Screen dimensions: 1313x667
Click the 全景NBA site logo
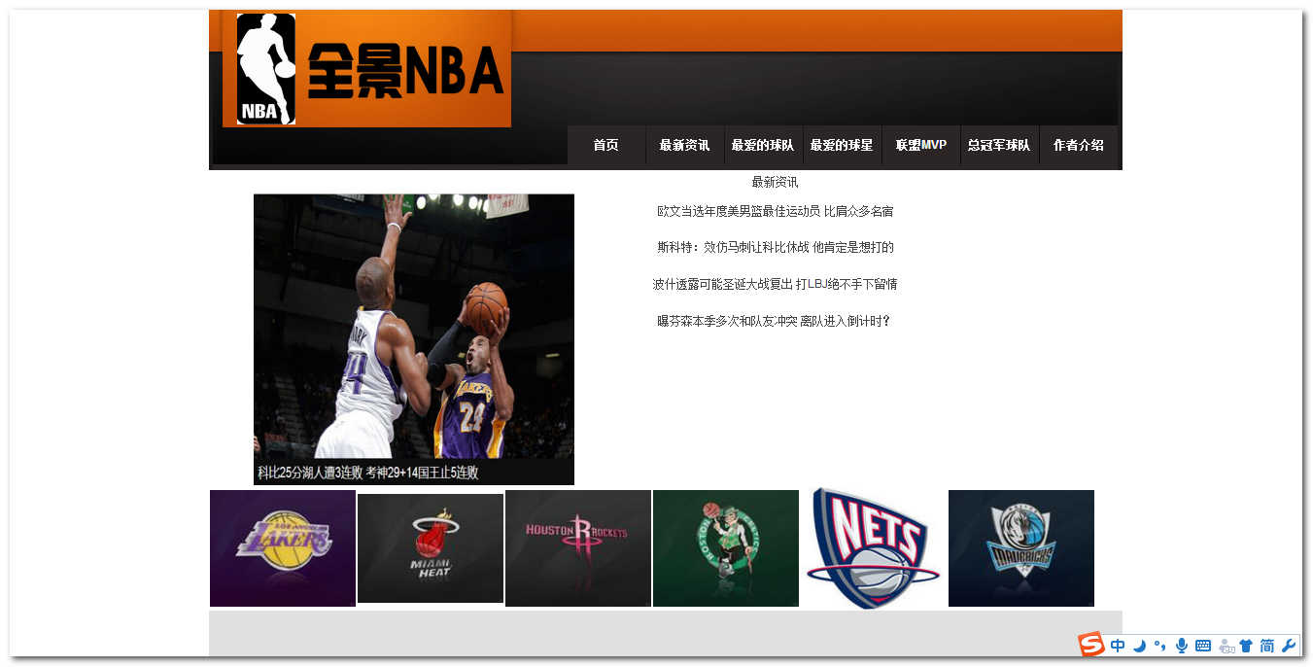click(366, 69)
